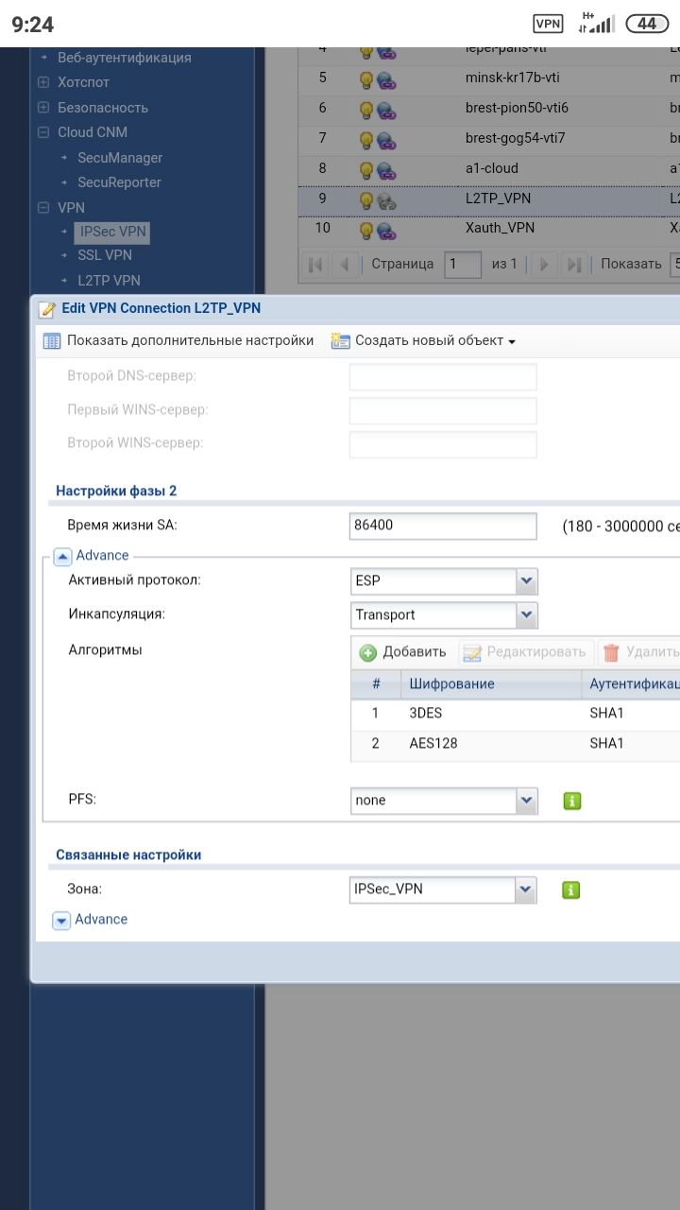The image size is (680, 1210).
Task: Select SSL VPN in sidebar
Action: (105, 255)
